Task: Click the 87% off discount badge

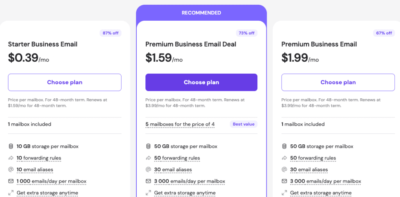Action: tap(111, 33)
